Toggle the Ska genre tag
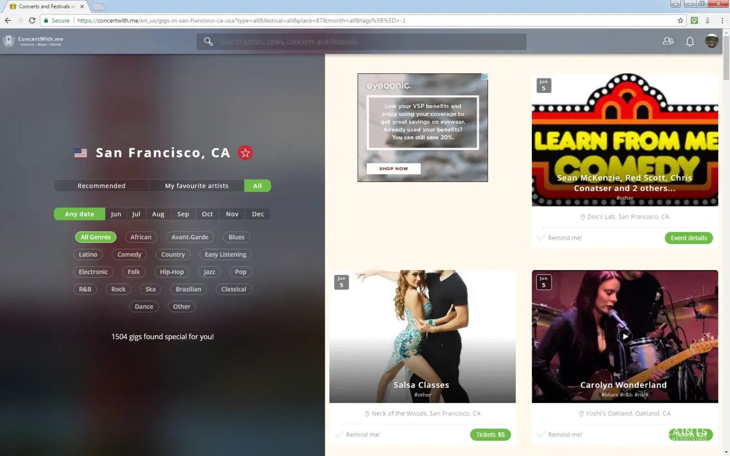Screen dimensions: 730x456 pyautogui.click(x=151, y=289)
